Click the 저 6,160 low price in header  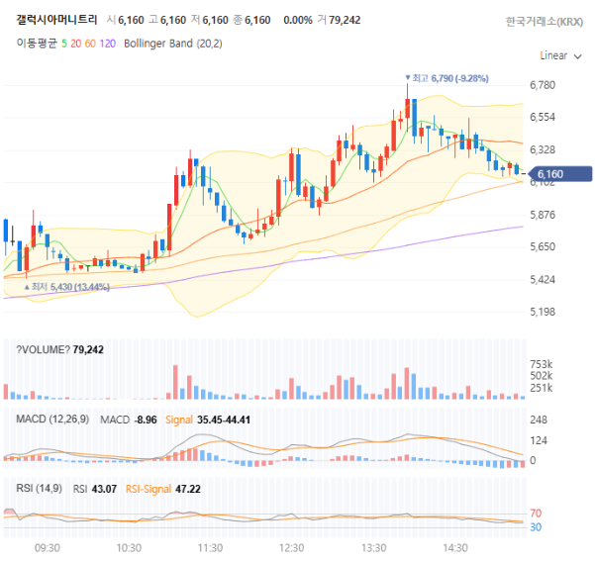point(210,20)
